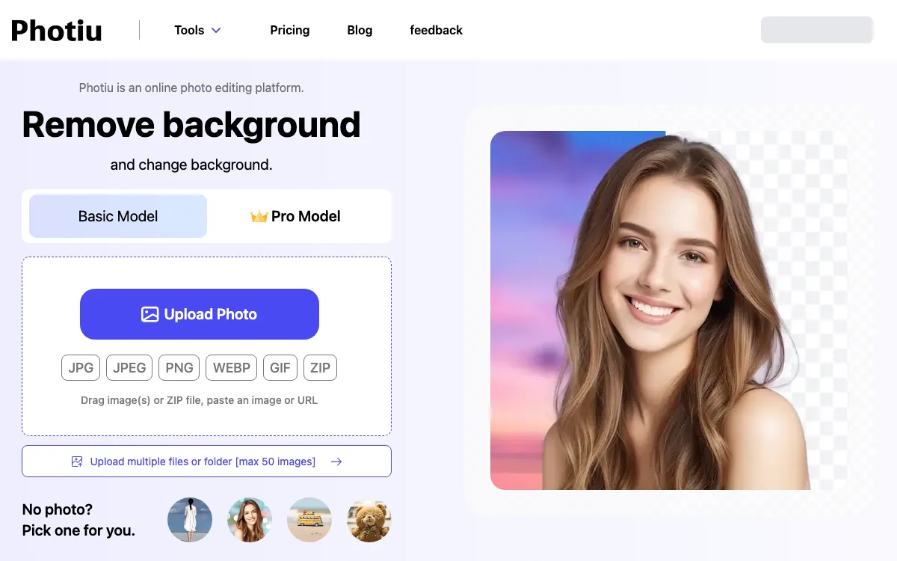The height and width of the screenshot is (561, 897).
Task: Click the ZIP format tag
Action: pyautogui.click(x=320, y=368)
